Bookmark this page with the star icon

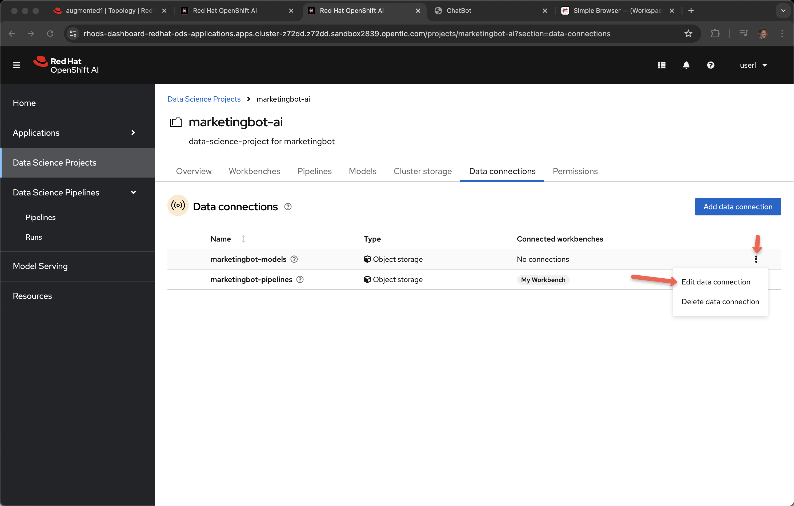tap(688, 34)
